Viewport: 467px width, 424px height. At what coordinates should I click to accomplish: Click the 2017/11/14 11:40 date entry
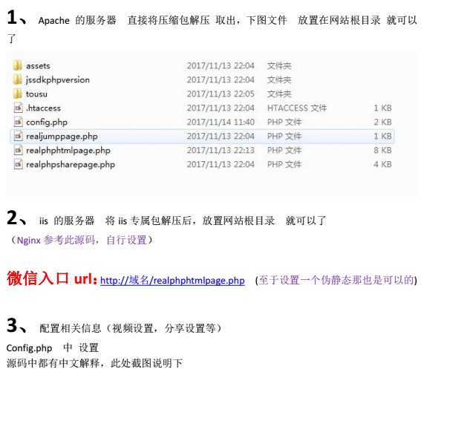click(x=221, y=122)
